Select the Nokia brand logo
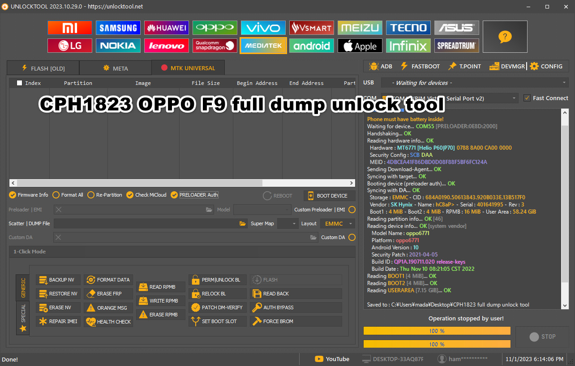Viewport: 575px width, 366px height. coord(118,46)
